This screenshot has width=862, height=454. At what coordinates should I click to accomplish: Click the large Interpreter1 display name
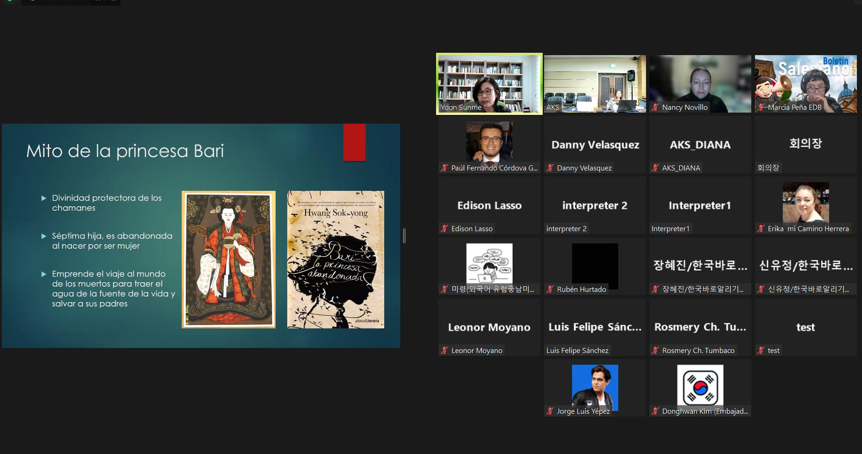tap(700, 206)
